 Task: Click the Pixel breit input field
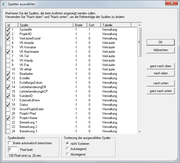13,149
